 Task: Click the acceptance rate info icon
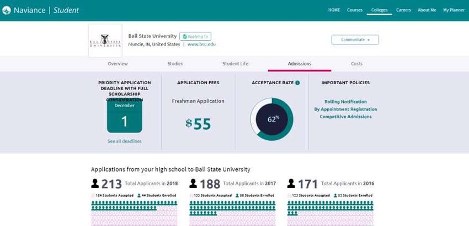click(x=297, y=83)
